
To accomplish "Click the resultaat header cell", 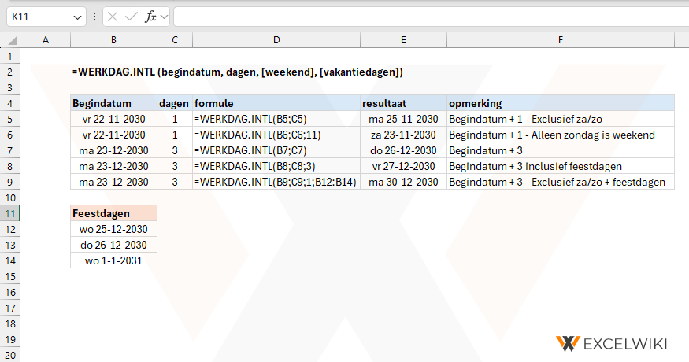I will click(403, 103).
